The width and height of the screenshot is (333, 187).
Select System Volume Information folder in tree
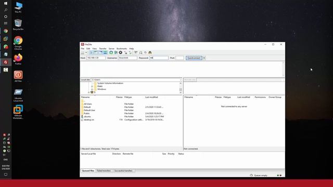tap(110, 83)
